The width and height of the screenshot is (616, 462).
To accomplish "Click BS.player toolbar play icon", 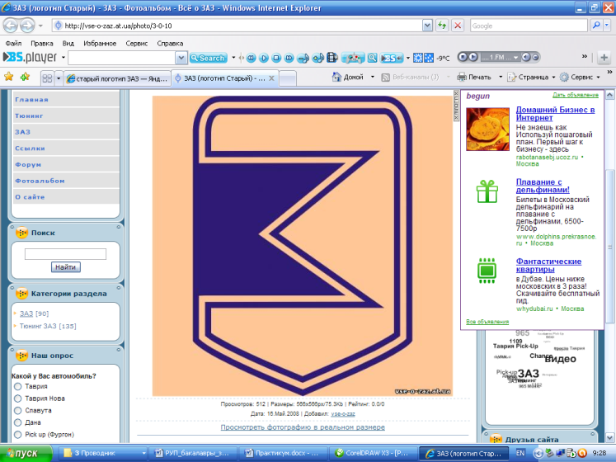I will click(x=264, y=59).
